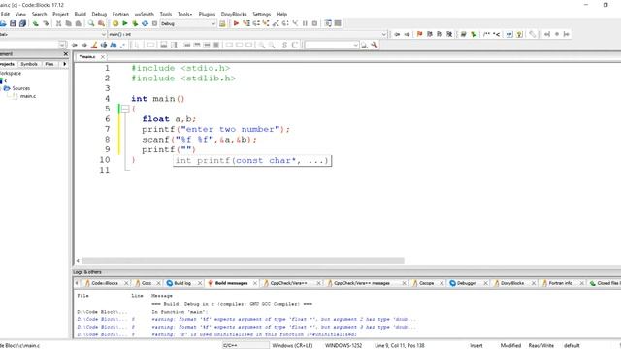This screenshot has width=621, height=349.
Task: Open the Settings menu
Action: 261,14
